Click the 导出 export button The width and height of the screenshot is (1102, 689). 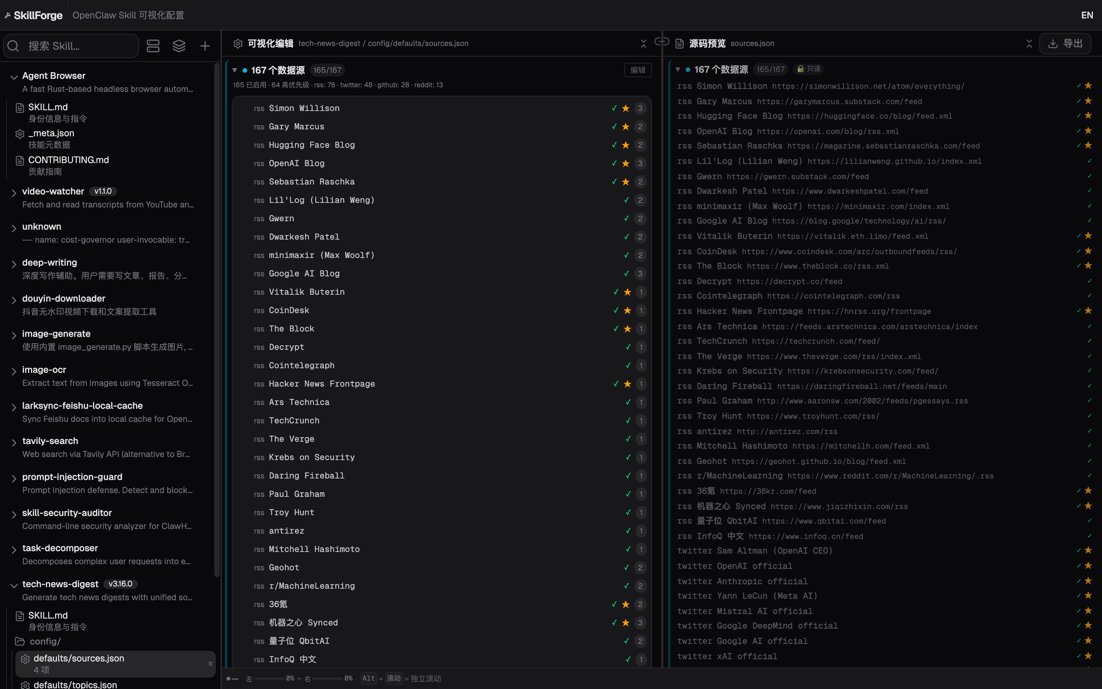pos(1065,43)
